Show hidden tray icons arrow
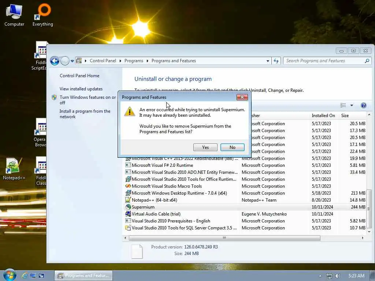The width and height of the screenshot is (375, 281). coord(320,276)
